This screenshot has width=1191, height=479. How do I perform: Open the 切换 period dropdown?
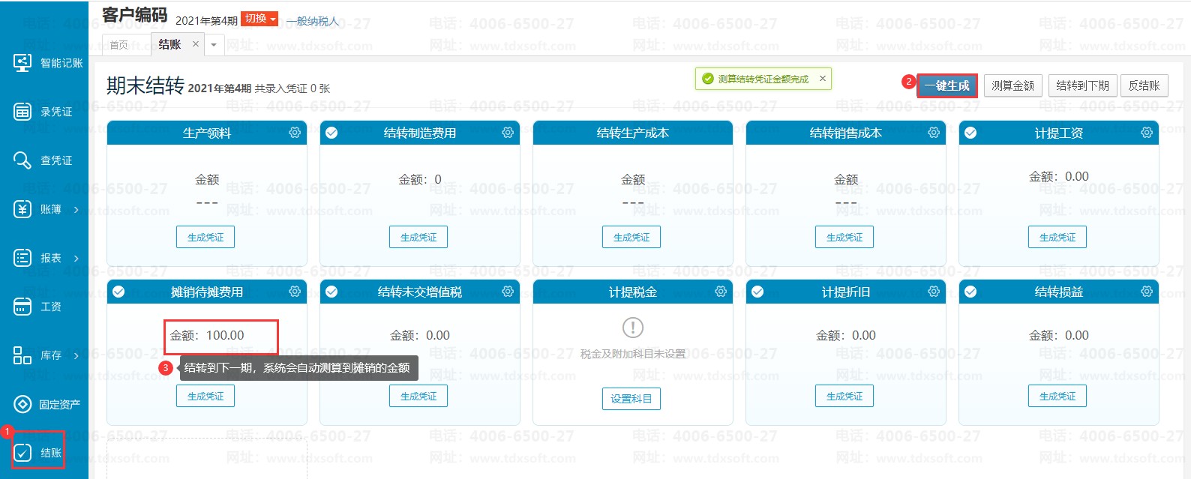click(260, 19)
